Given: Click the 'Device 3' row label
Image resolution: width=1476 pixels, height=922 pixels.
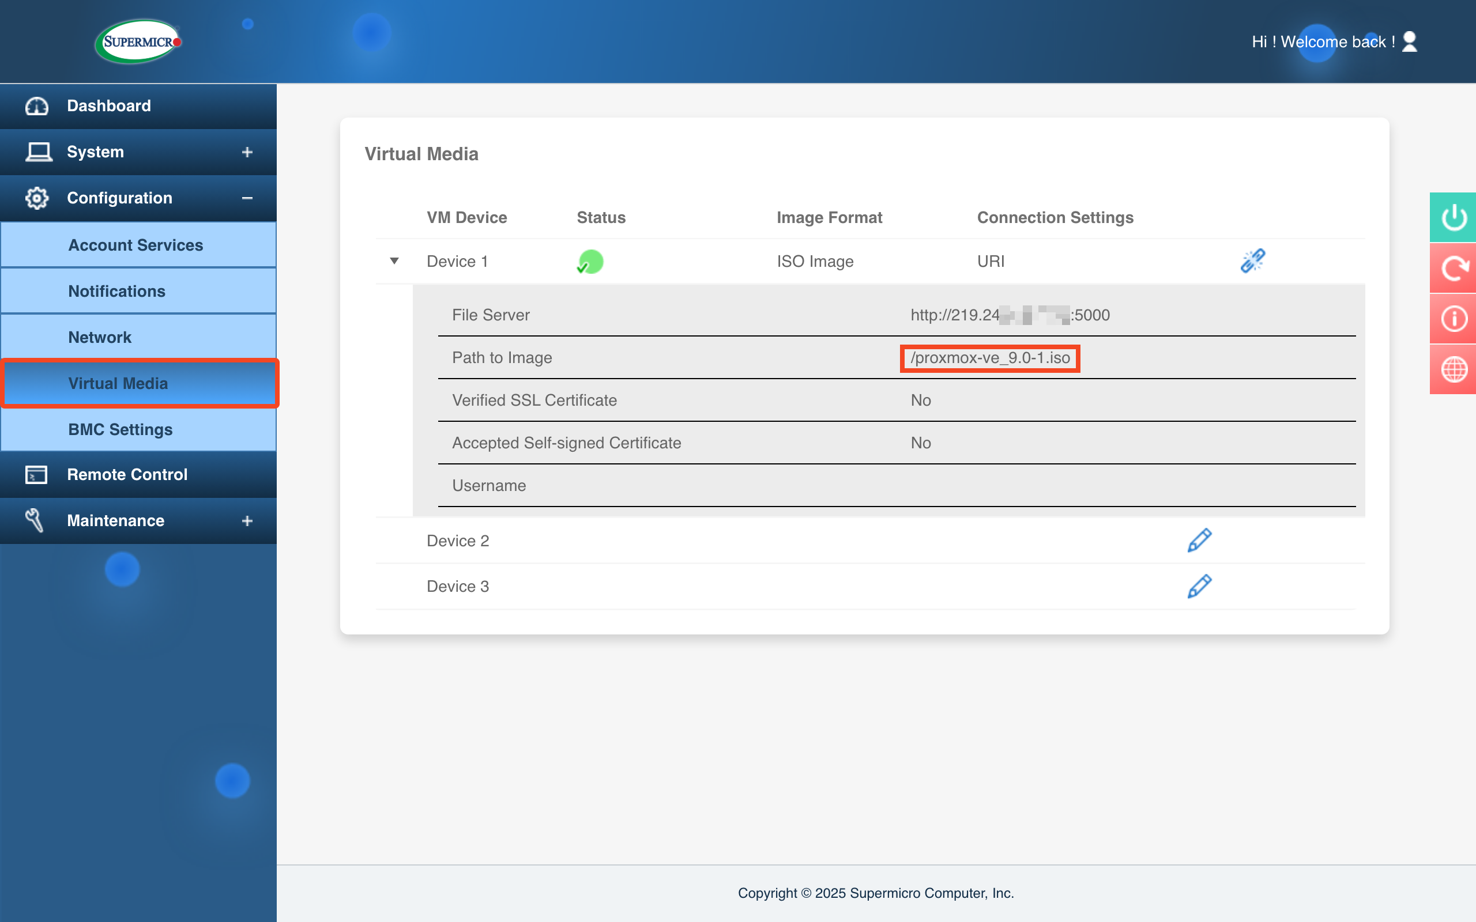Looking at the screenshot, I should pos(457,587).
